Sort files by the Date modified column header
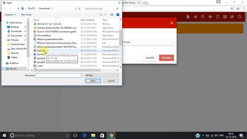 click(x=87, y=20)
